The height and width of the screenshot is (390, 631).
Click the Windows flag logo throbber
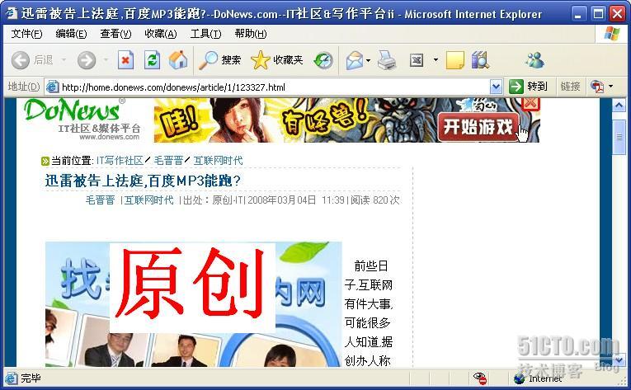(612, 34)
